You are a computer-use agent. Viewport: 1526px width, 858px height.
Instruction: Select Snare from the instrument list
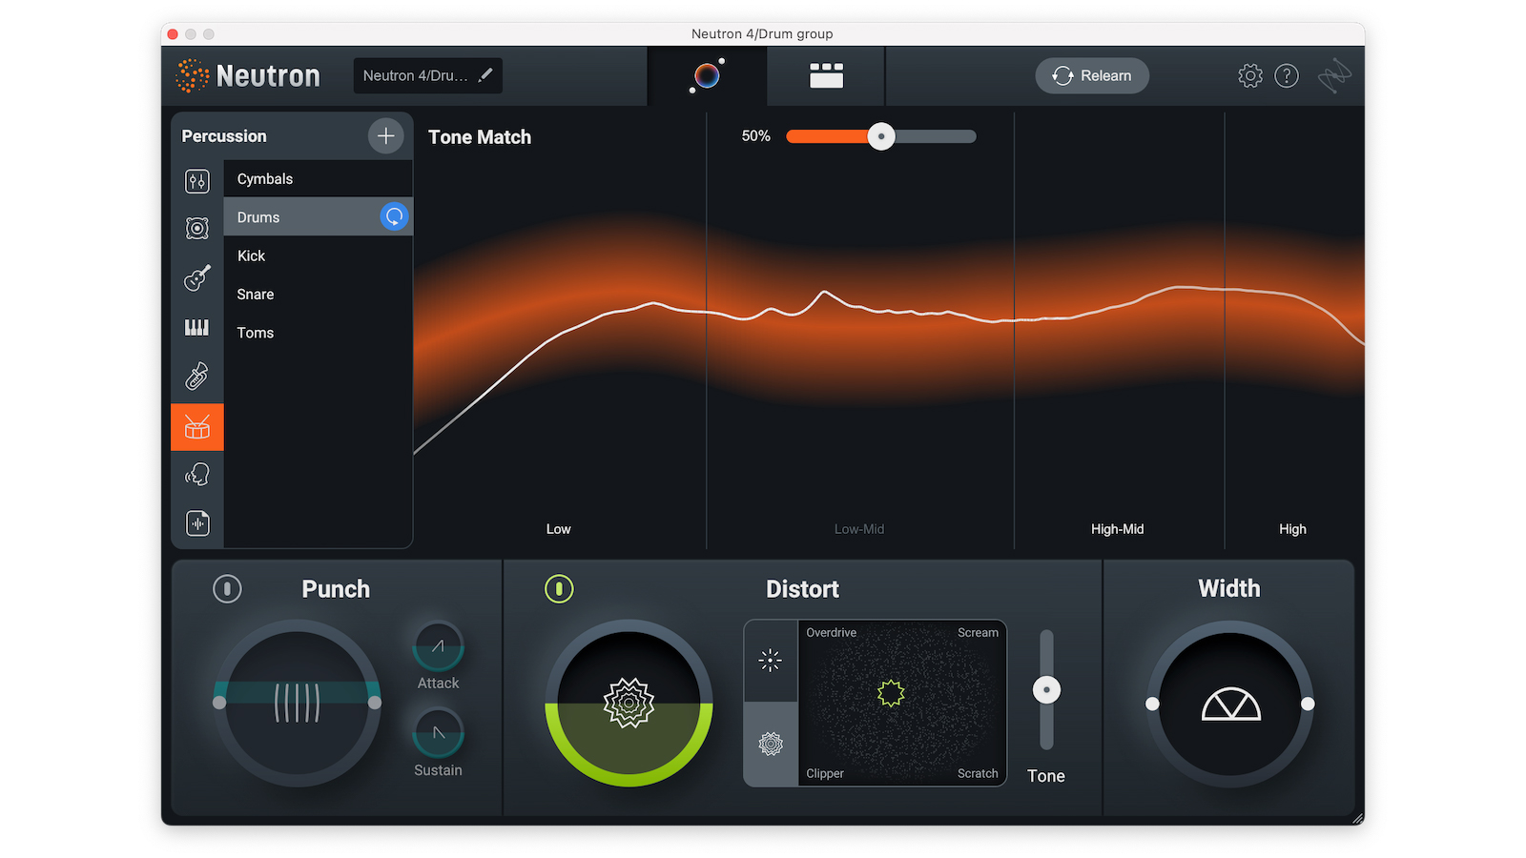(x=255, y=294)
